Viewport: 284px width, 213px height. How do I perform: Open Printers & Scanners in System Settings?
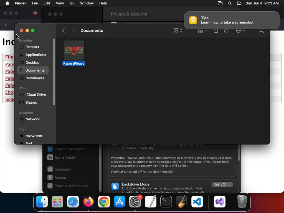[67, 186]
